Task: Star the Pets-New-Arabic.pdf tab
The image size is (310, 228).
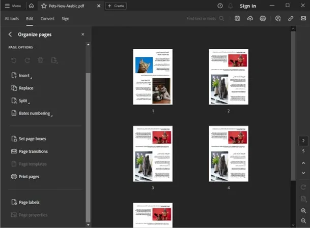Action: 44,6
